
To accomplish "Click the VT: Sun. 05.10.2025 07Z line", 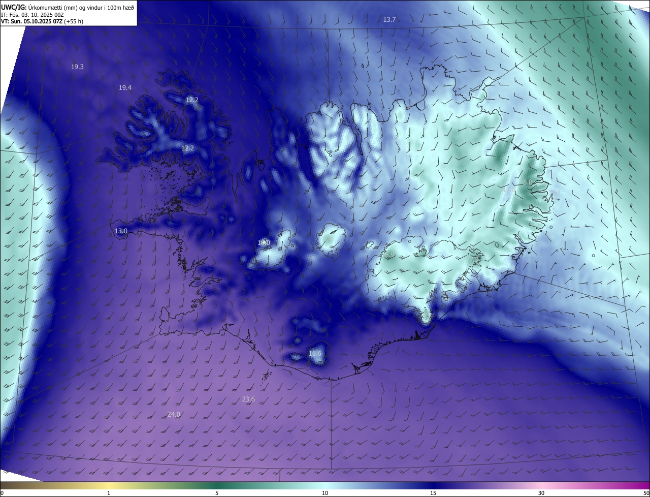I will click(x=42, y=21).
